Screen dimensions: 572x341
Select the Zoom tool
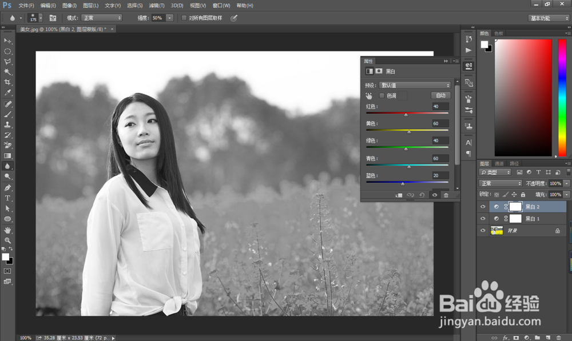tap(7, 240)
